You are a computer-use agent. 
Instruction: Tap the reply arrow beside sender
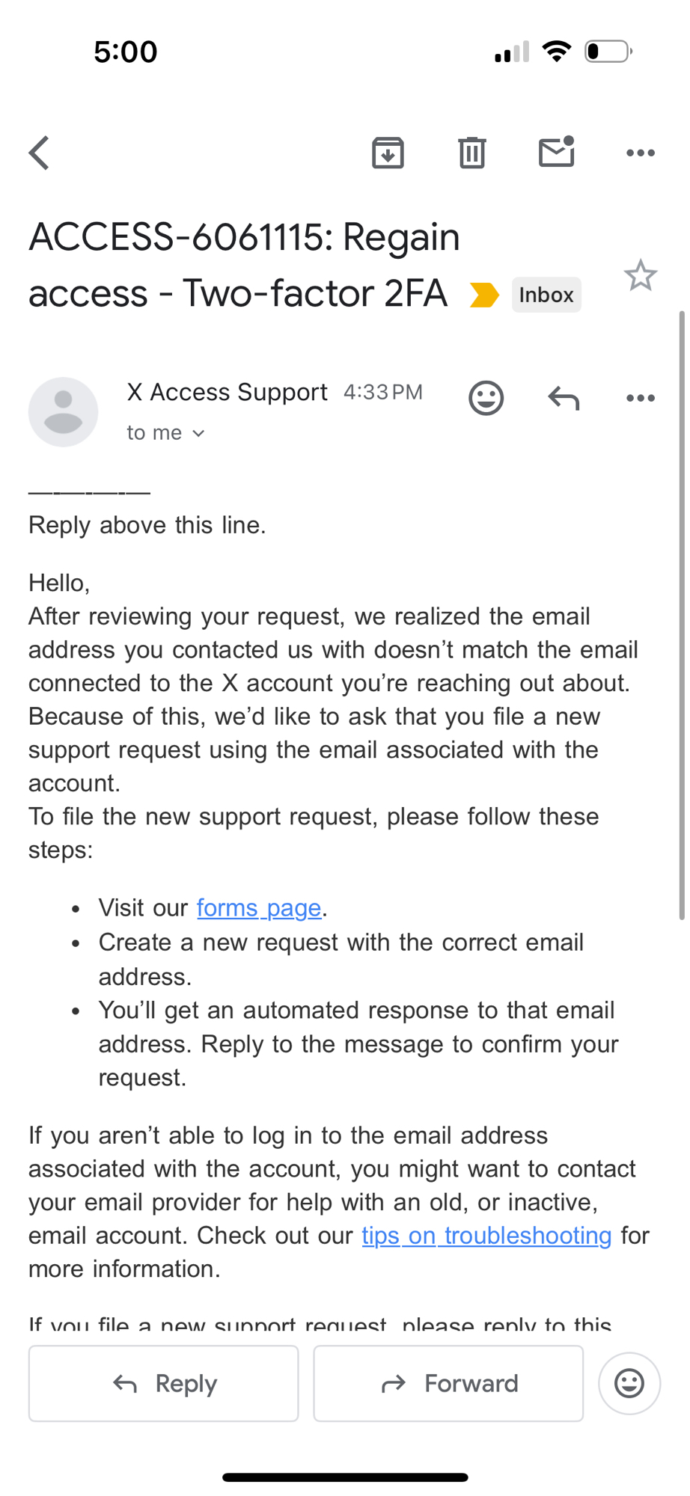(x=564, y=398)
